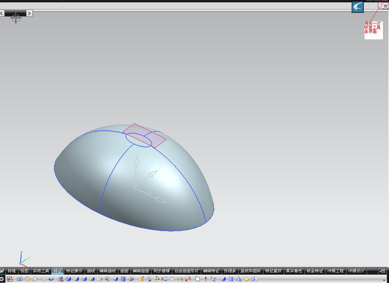Click the NX start logo at bottom left

point(2,270)
